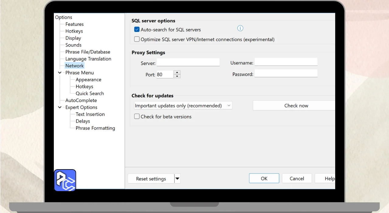The height and width of the screenshot is (213, 389).
Task: Go to the AutoComplete options page
Action: [81, 100]
